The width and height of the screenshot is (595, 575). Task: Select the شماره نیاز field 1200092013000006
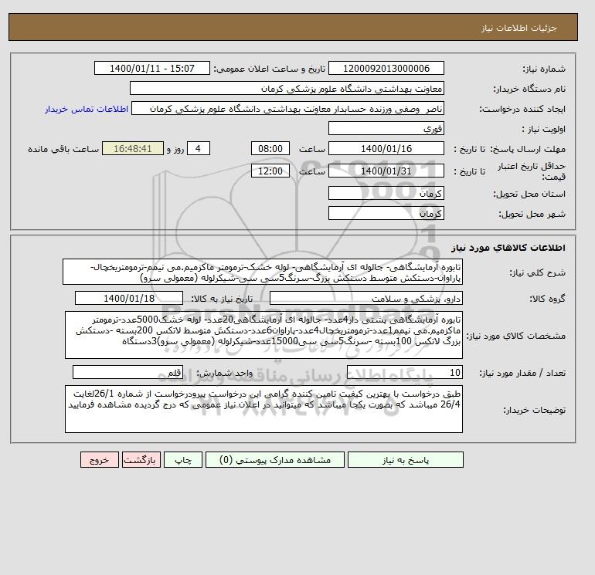click(386, 68)
